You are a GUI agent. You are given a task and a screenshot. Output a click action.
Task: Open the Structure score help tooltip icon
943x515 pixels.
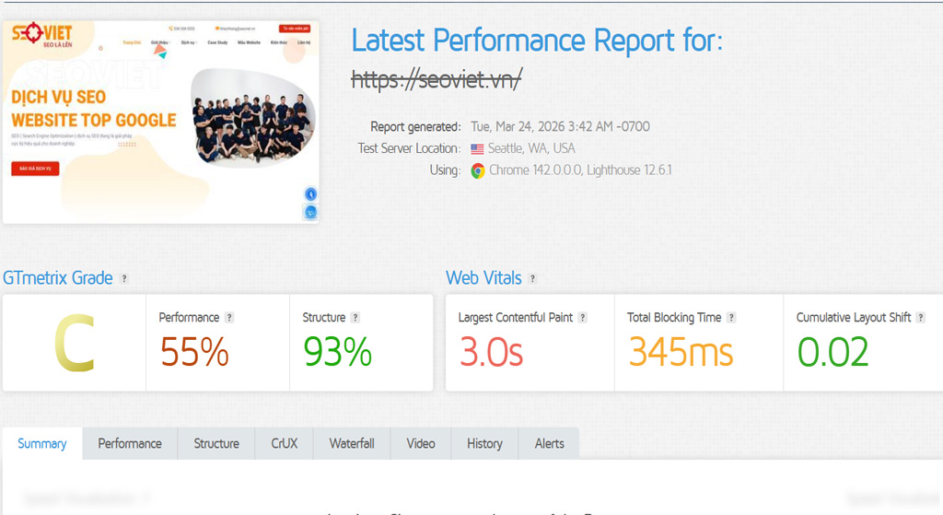355,318
